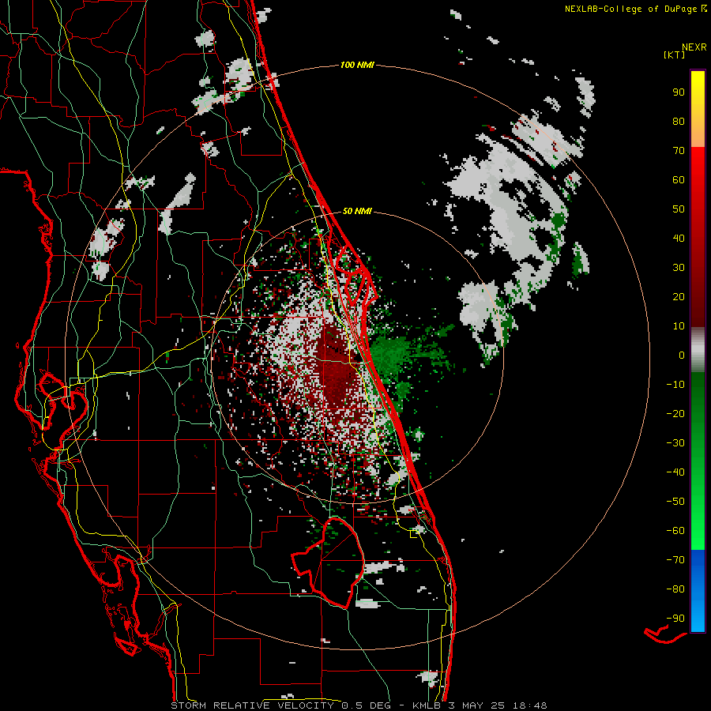Viewport: 711px width, 711px height.
Task: Click the -60 knot scale label
Action: click(675, 531)
